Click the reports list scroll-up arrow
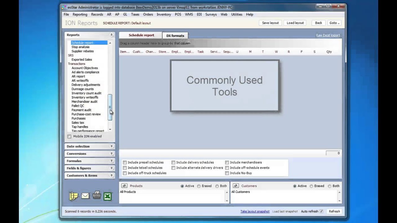Viewport: 397px width, 223px height. [110, 43]
